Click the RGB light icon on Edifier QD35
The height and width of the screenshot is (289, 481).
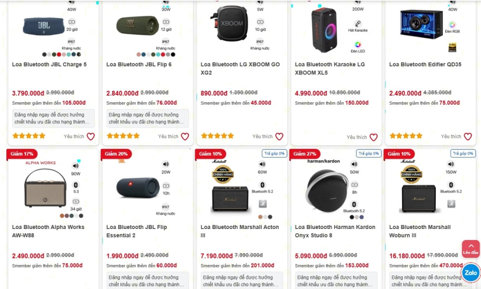[452, 24]
